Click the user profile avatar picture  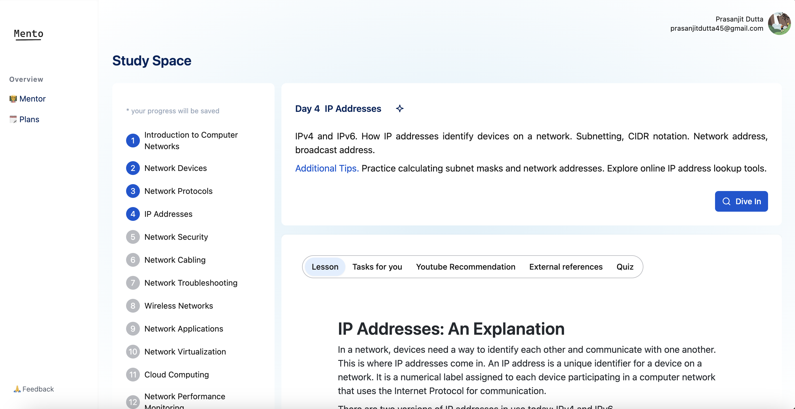click(x=779, y=24)
